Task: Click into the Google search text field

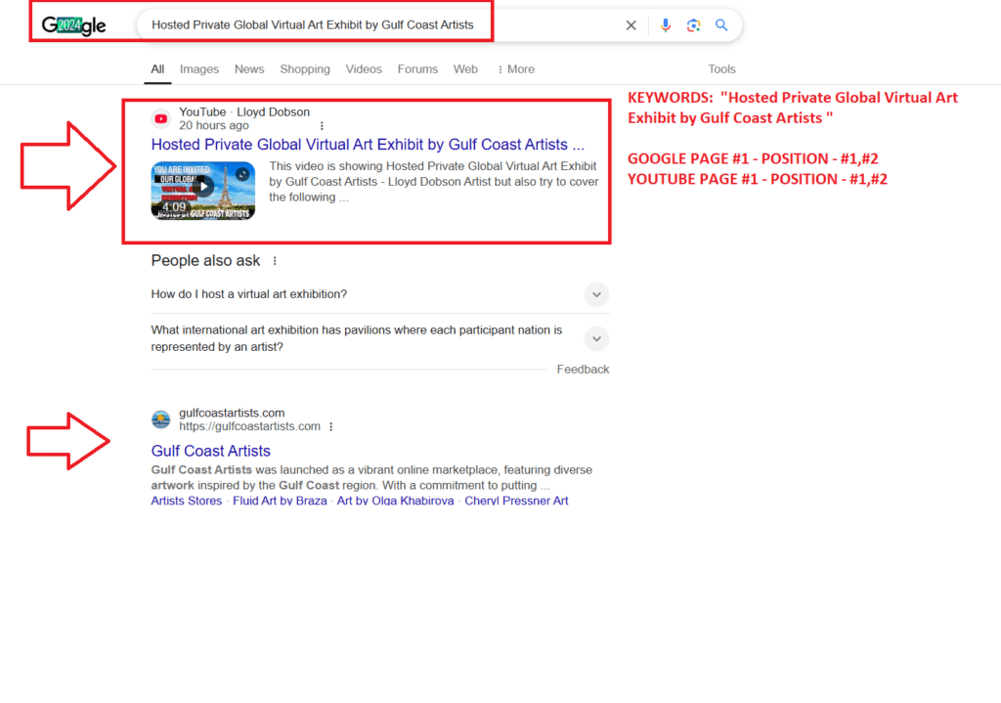Action: 381,25
